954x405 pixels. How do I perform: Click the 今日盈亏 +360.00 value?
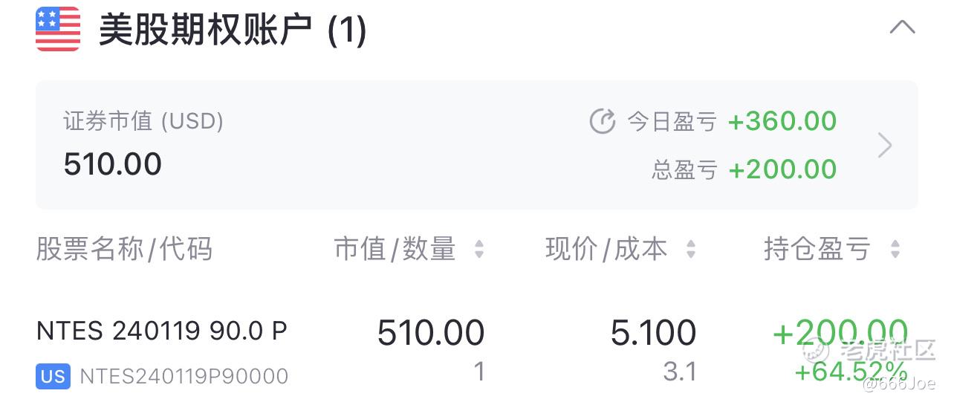[782, 121]
